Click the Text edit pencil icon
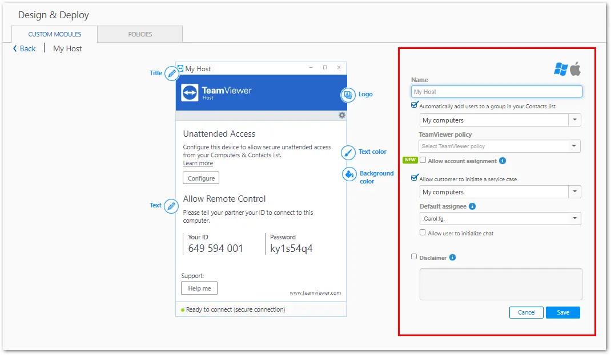This screenshot has height=355, width=611. pos(171,206)
